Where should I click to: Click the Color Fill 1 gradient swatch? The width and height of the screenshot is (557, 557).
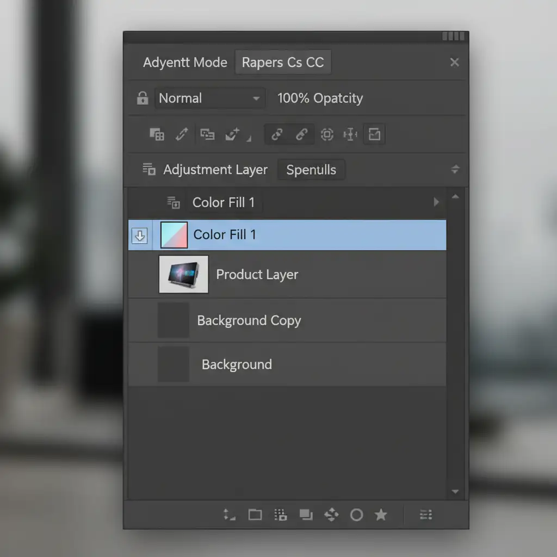(x=174, y=235)
